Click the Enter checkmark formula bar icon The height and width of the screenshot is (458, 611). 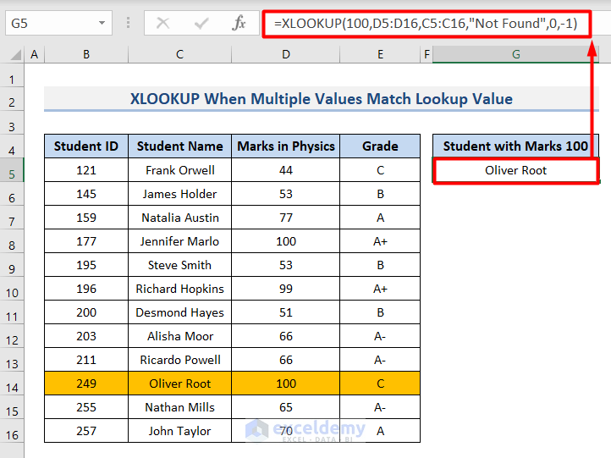click(x=201, y=24)
